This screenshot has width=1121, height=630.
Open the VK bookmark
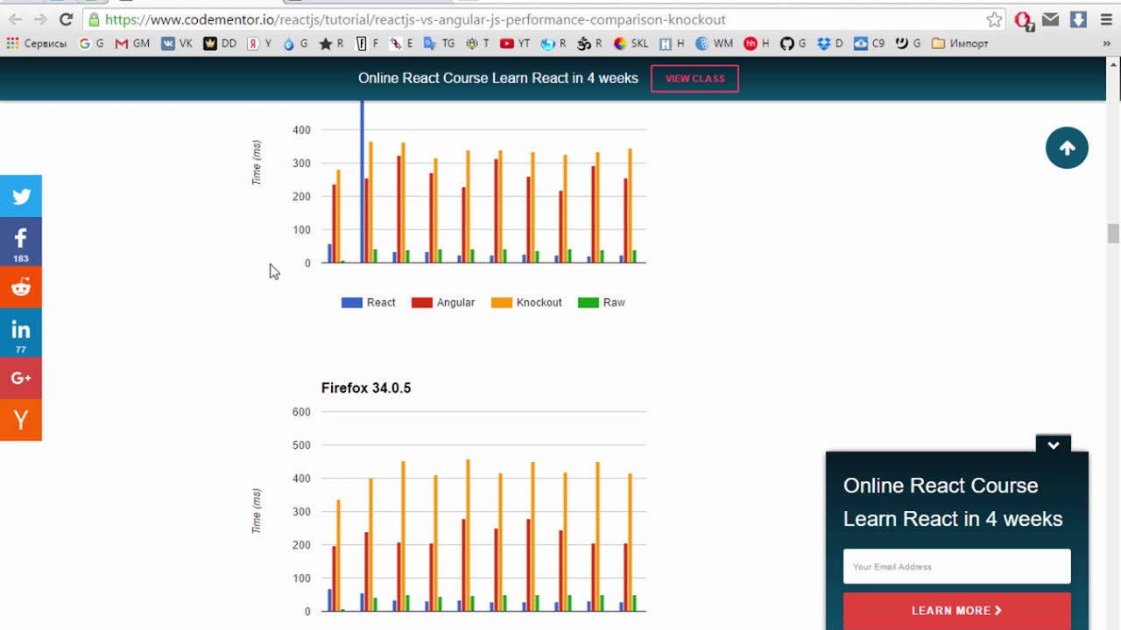click(177, 43)
